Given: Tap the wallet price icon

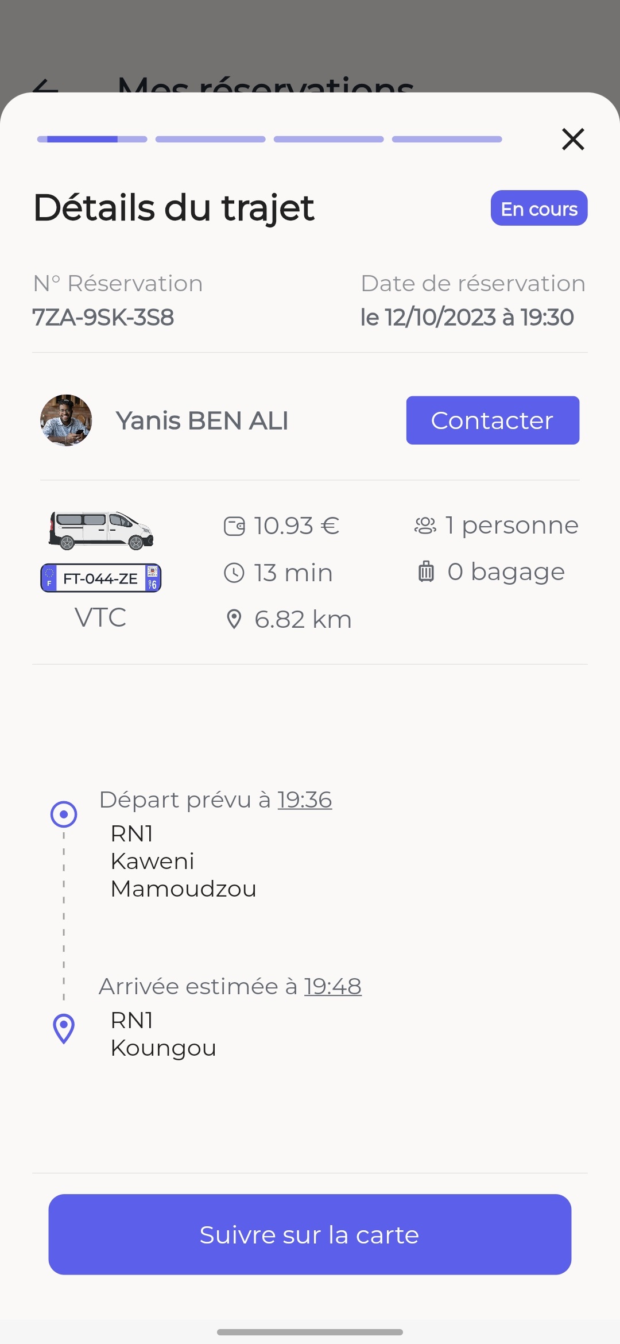Looking at the screenshot, I should 234,526.
